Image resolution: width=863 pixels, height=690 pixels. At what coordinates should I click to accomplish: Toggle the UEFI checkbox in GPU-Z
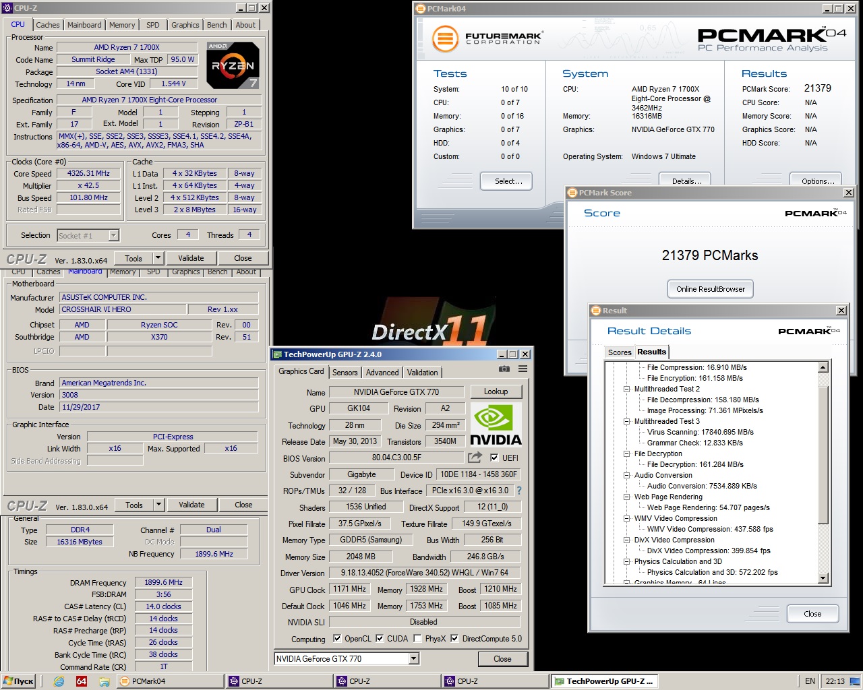click(494, 458)
